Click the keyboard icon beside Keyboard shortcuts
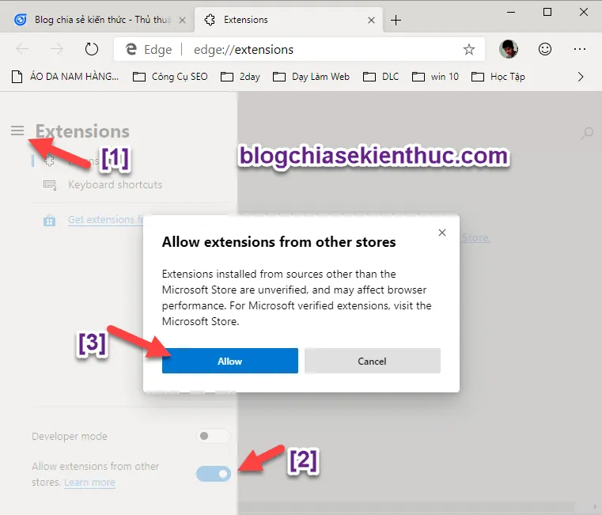Image resolution: width=602 pixels, height=515 pixels. point(50,185)
